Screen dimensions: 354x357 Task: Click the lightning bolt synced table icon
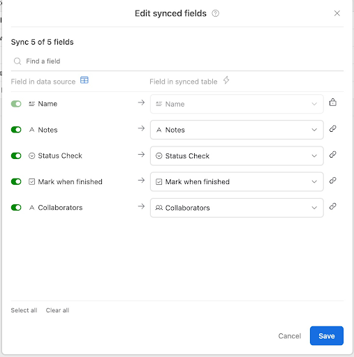tap(226, 80)
